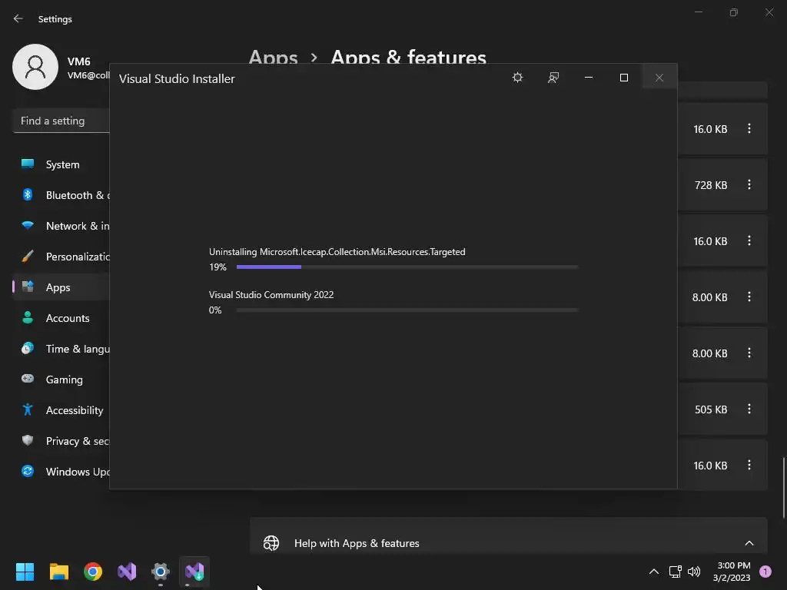Image resolution: width=787 pixels, height=590 pixels.
Task: Open Personalization settings category
Action: pyautogui.click(x=60, y=257)
